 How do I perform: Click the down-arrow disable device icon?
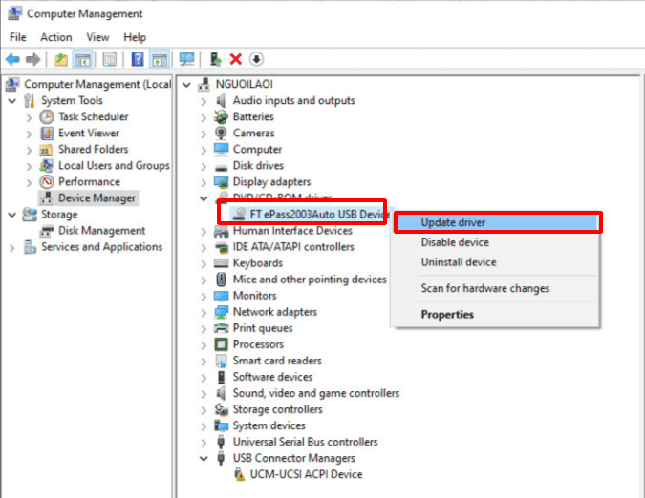point(256,59)
